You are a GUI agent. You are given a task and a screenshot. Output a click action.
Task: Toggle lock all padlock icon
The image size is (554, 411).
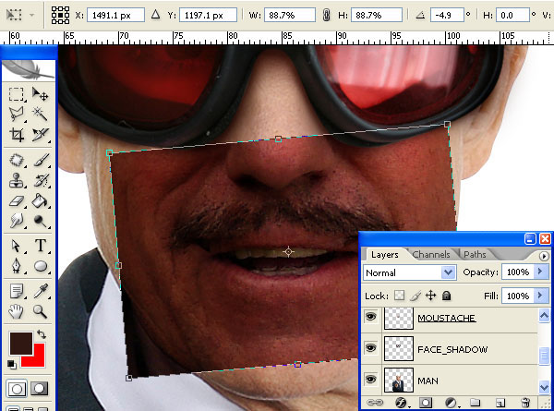click(x=446, y=296)
